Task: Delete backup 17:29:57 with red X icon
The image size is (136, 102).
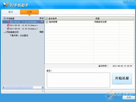Action: pos(42,22)
